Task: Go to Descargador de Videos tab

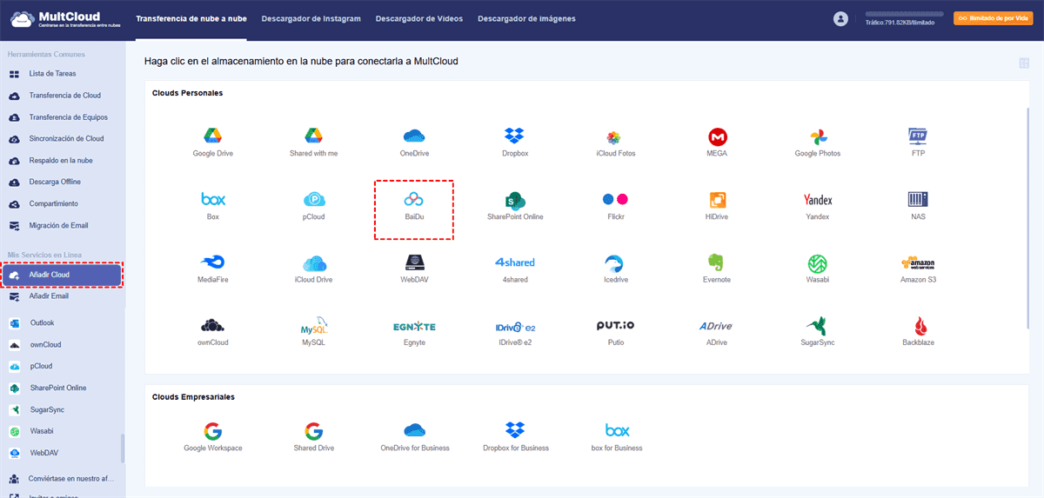Action: coord(419,18)
